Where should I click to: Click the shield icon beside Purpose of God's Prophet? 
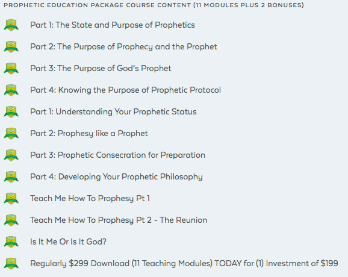point(11,69)
